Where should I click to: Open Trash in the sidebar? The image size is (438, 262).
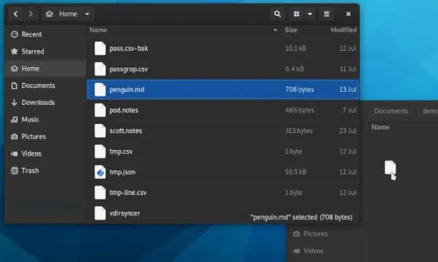click(x=45, y=170)
